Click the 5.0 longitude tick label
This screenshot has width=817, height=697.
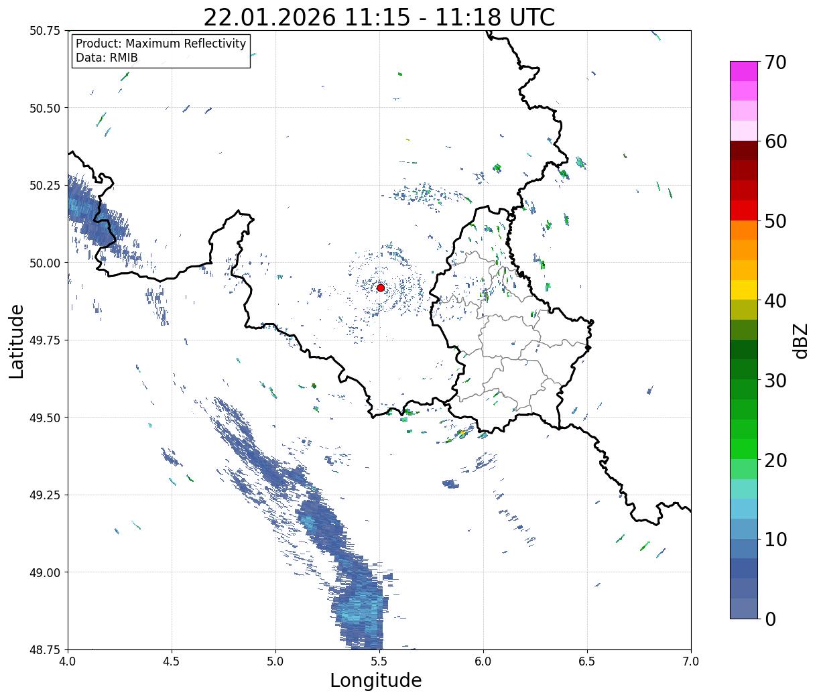[275, 661]
